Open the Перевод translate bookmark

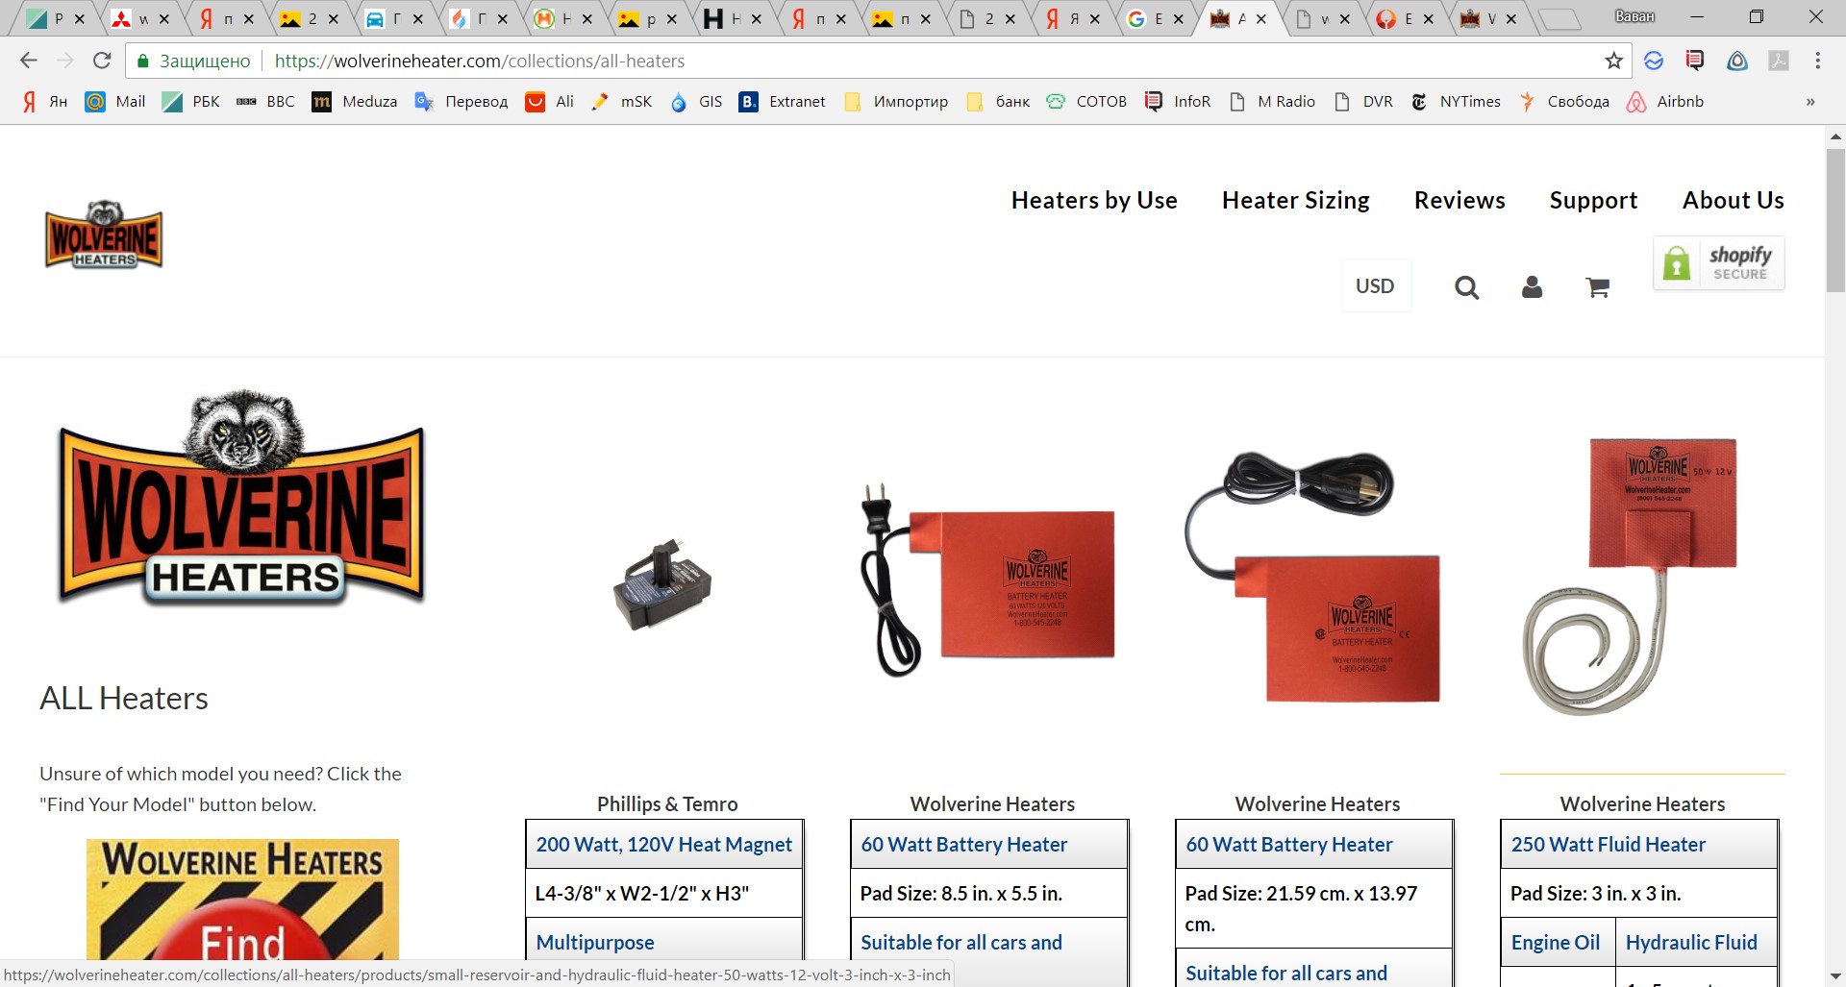pyautogui.click(x=461, y=101)
